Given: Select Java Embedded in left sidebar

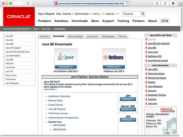Looking at the screenshot, I should pyautogui.click(x=13, y=56).
